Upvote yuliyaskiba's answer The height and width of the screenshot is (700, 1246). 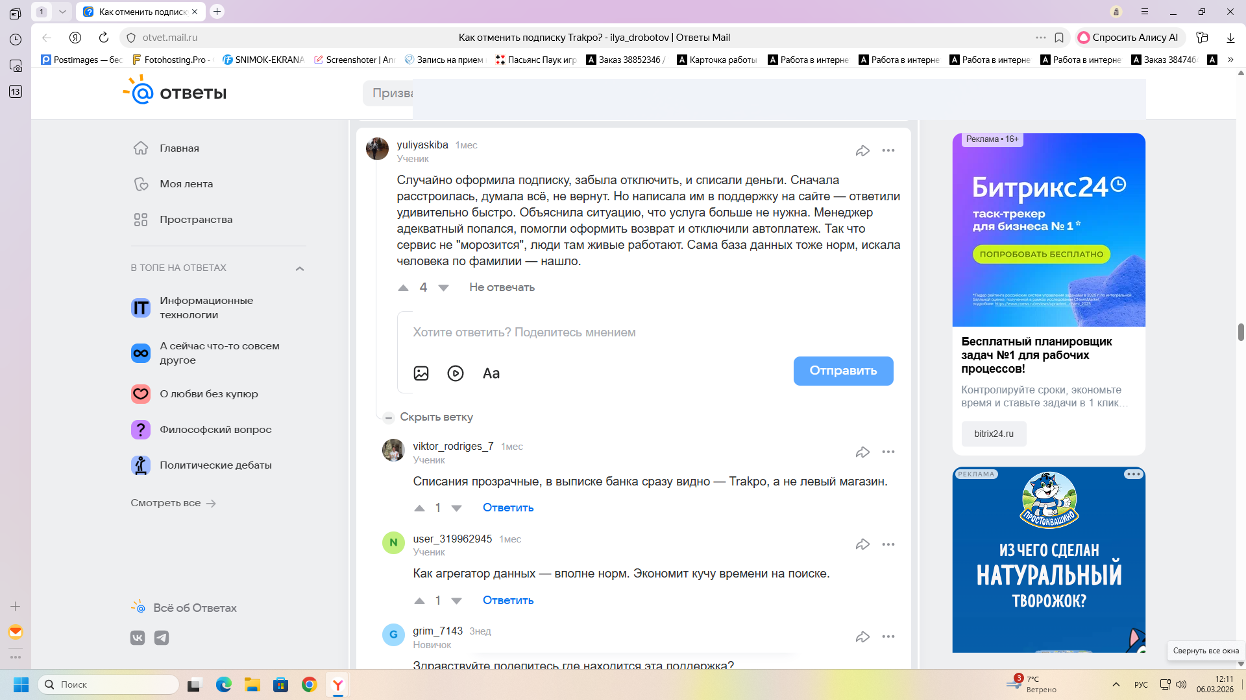403,288
